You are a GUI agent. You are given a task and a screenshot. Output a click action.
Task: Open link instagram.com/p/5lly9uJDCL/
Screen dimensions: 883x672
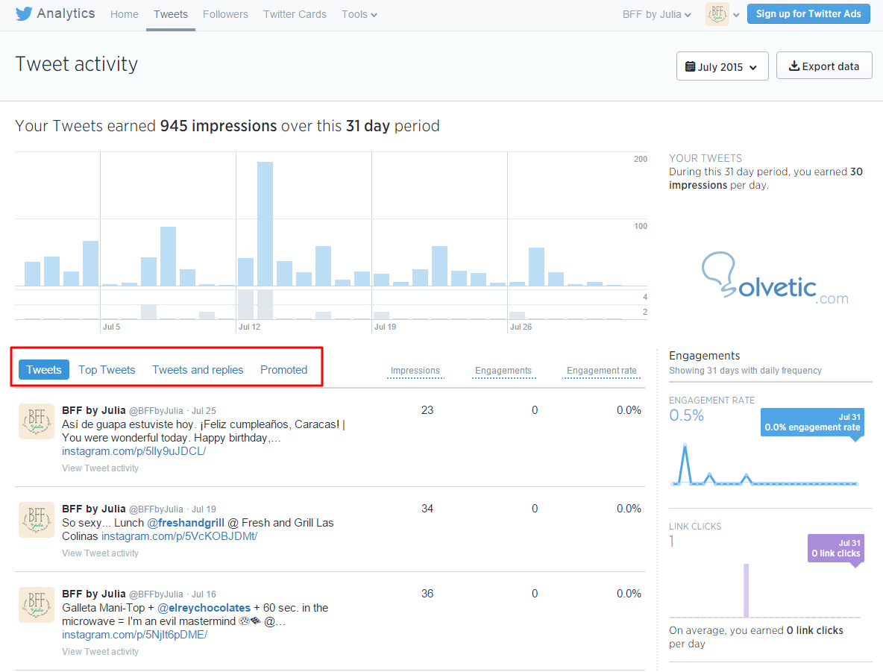133,451
